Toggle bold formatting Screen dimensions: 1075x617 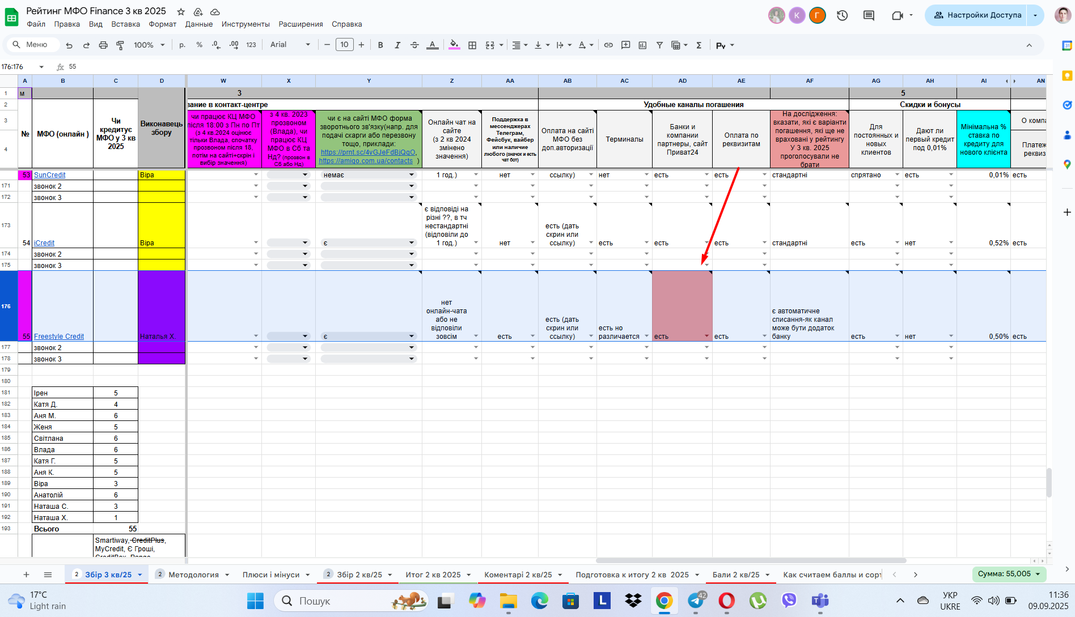(x=380, y=45)
